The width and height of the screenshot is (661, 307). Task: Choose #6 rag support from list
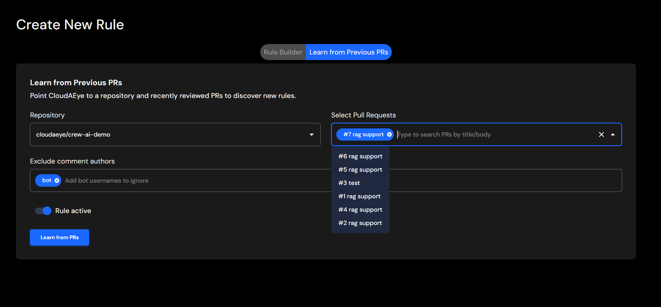point(360,156)
